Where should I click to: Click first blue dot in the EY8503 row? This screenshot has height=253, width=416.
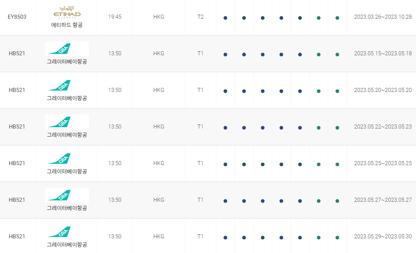(x=225, y=18)
